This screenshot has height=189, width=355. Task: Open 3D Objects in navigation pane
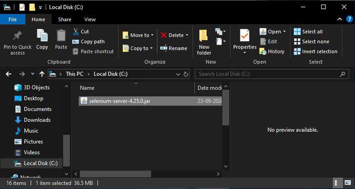(32, 88)
